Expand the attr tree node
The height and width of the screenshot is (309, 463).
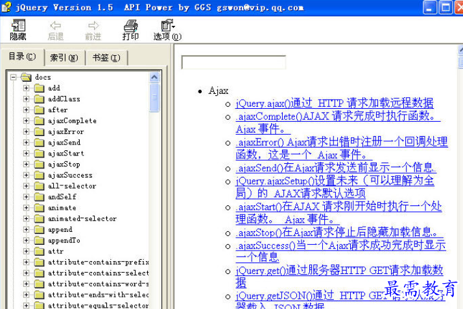tap(27, 251)
